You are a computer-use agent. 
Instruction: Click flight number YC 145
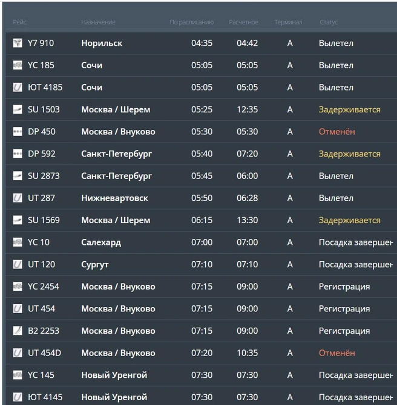tap(41, 375)
